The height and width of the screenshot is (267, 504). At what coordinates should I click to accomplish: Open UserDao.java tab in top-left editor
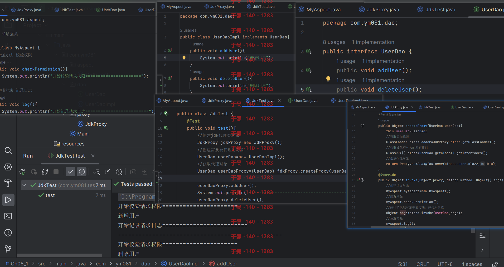point(110,10)
